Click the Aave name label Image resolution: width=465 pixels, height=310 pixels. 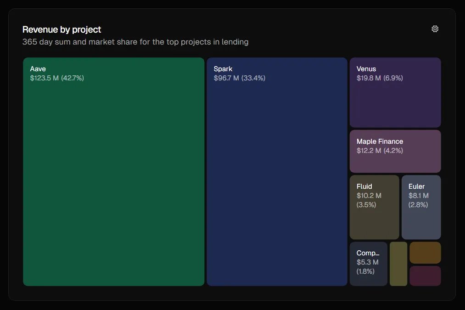(x=38, y=69)
